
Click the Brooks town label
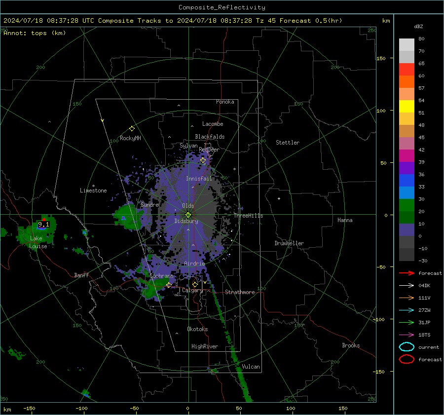(351, 345)
